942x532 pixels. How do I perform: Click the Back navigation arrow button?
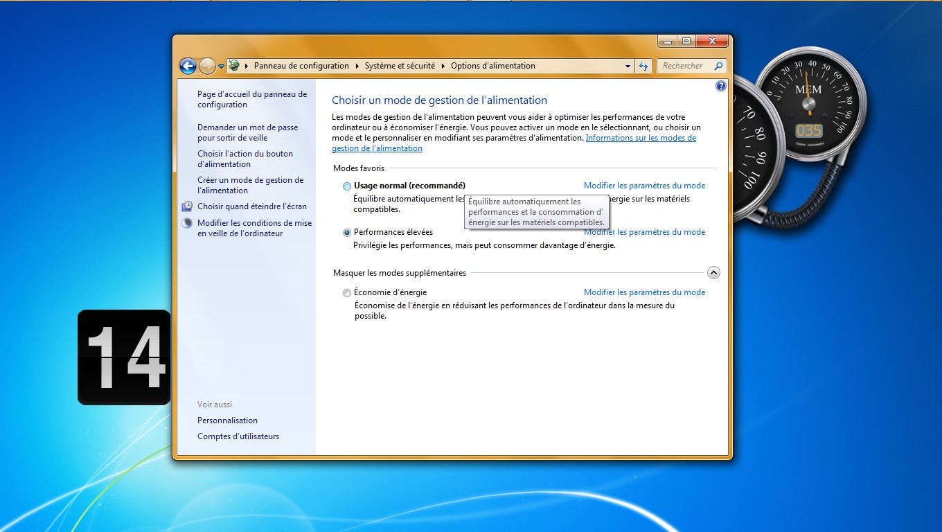[187, 66]
